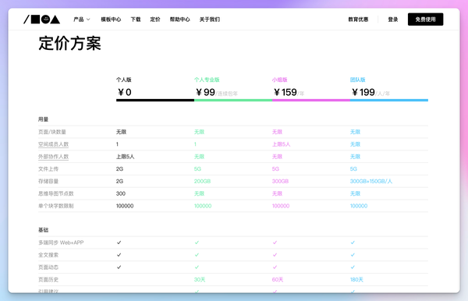The width and height of the screenshot is (468, 301).
Task: Click the black checkmark in 全文搜索 row
Action: tap(119, 255)
